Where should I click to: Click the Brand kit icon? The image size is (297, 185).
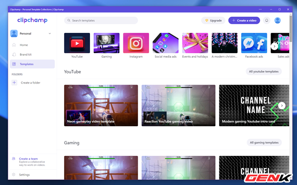[x=14, y=55]
